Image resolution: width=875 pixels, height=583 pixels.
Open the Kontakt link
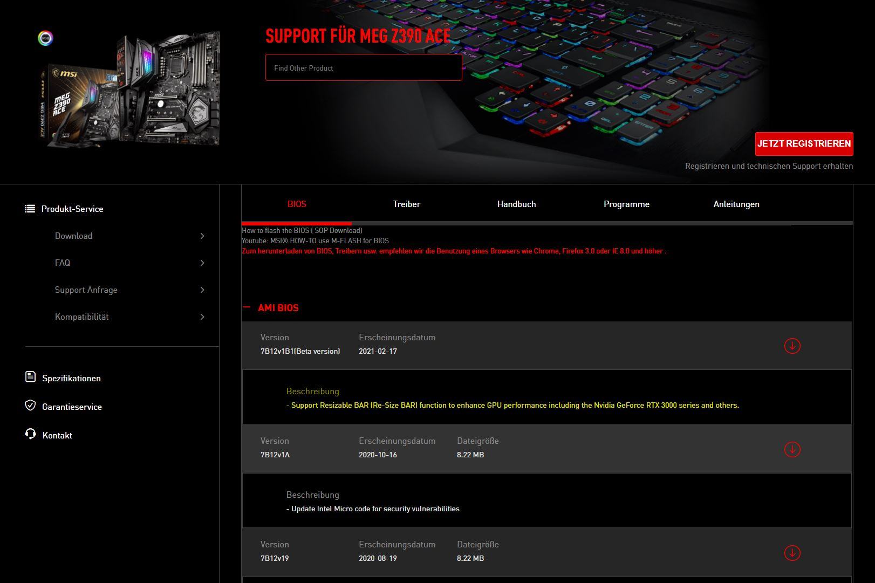[57, 435]
